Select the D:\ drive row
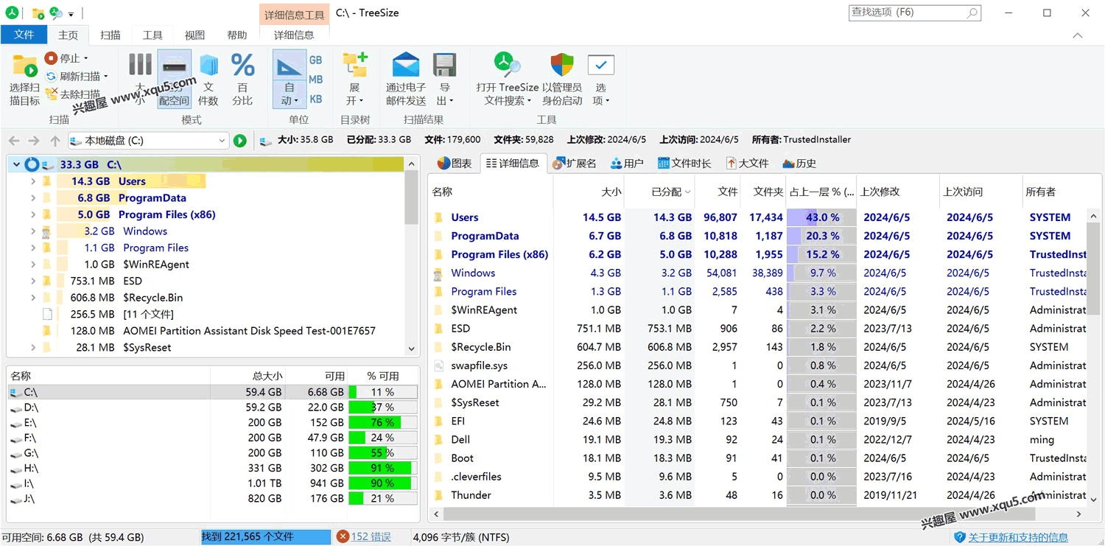Image resolution: width=1105 pixels, height=546 pixels. click(x=214, y=407)
